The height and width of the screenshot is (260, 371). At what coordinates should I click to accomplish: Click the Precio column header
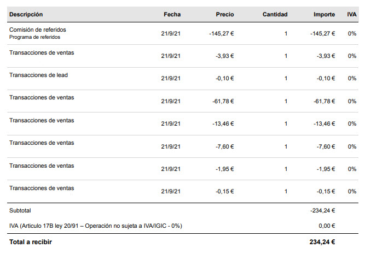click(225, 14)
